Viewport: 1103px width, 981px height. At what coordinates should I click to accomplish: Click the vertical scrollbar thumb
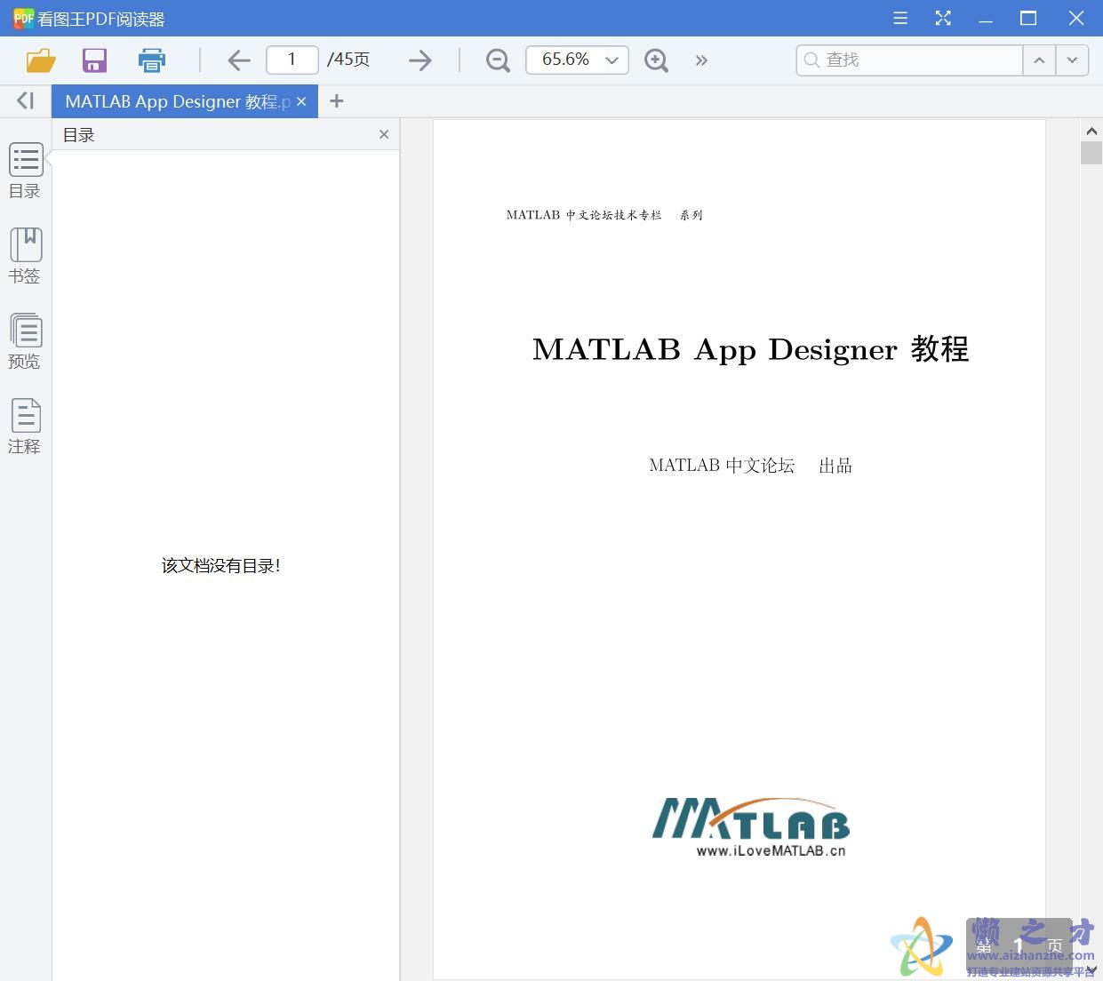(1091, 152)
